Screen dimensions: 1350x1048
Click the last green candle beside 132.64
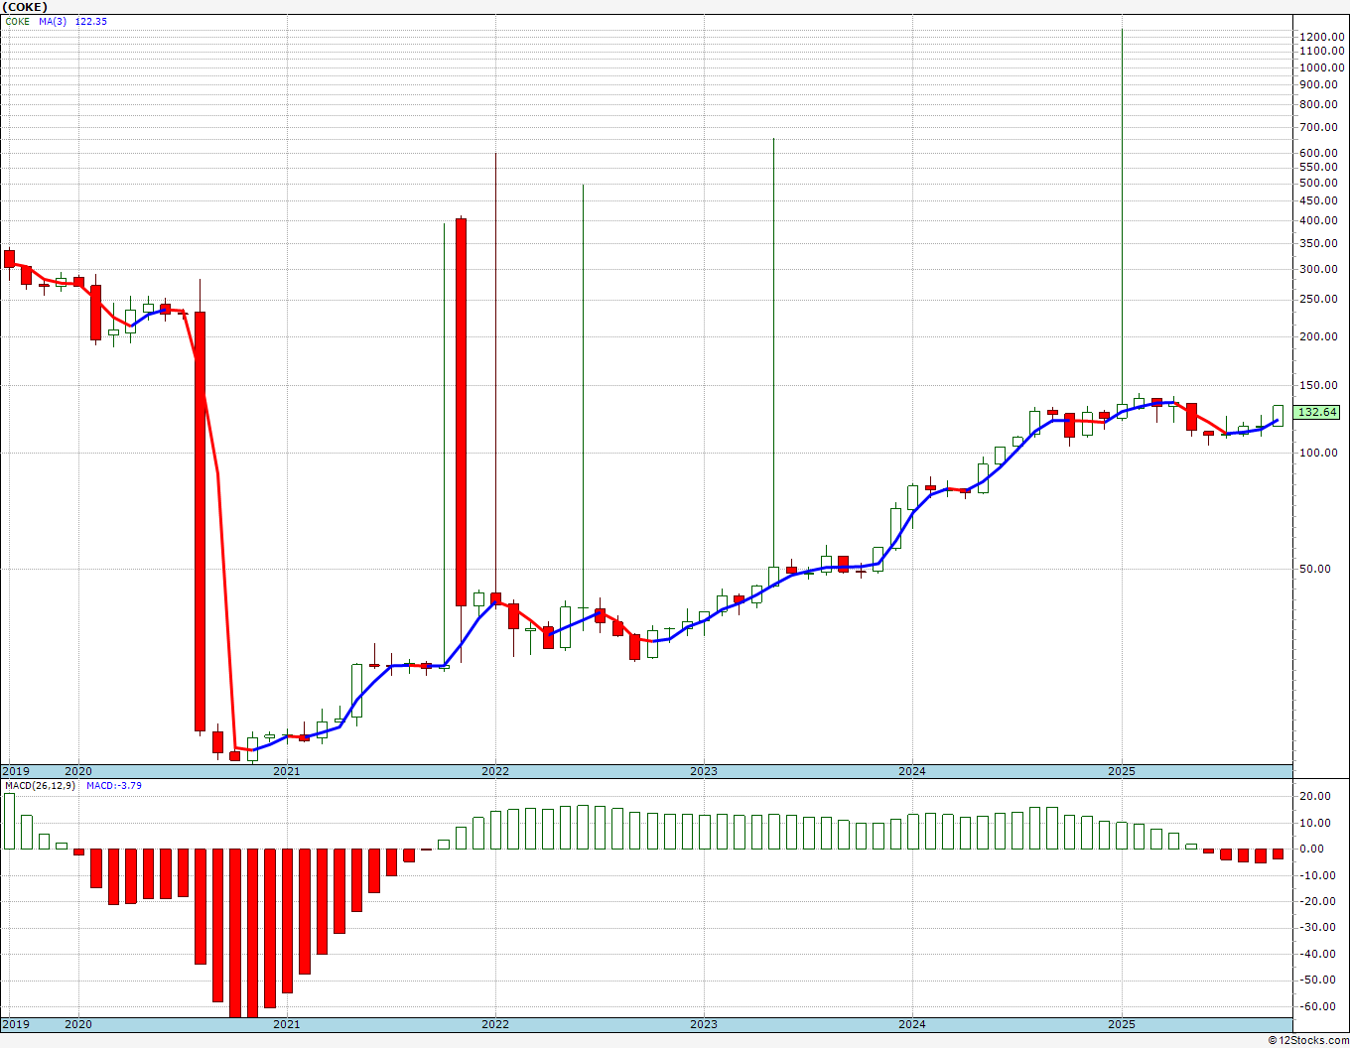coord(1278,416)
